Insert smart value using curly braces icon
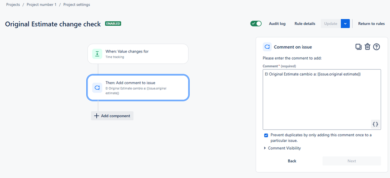390x178 pixels. tap(375, 124)
